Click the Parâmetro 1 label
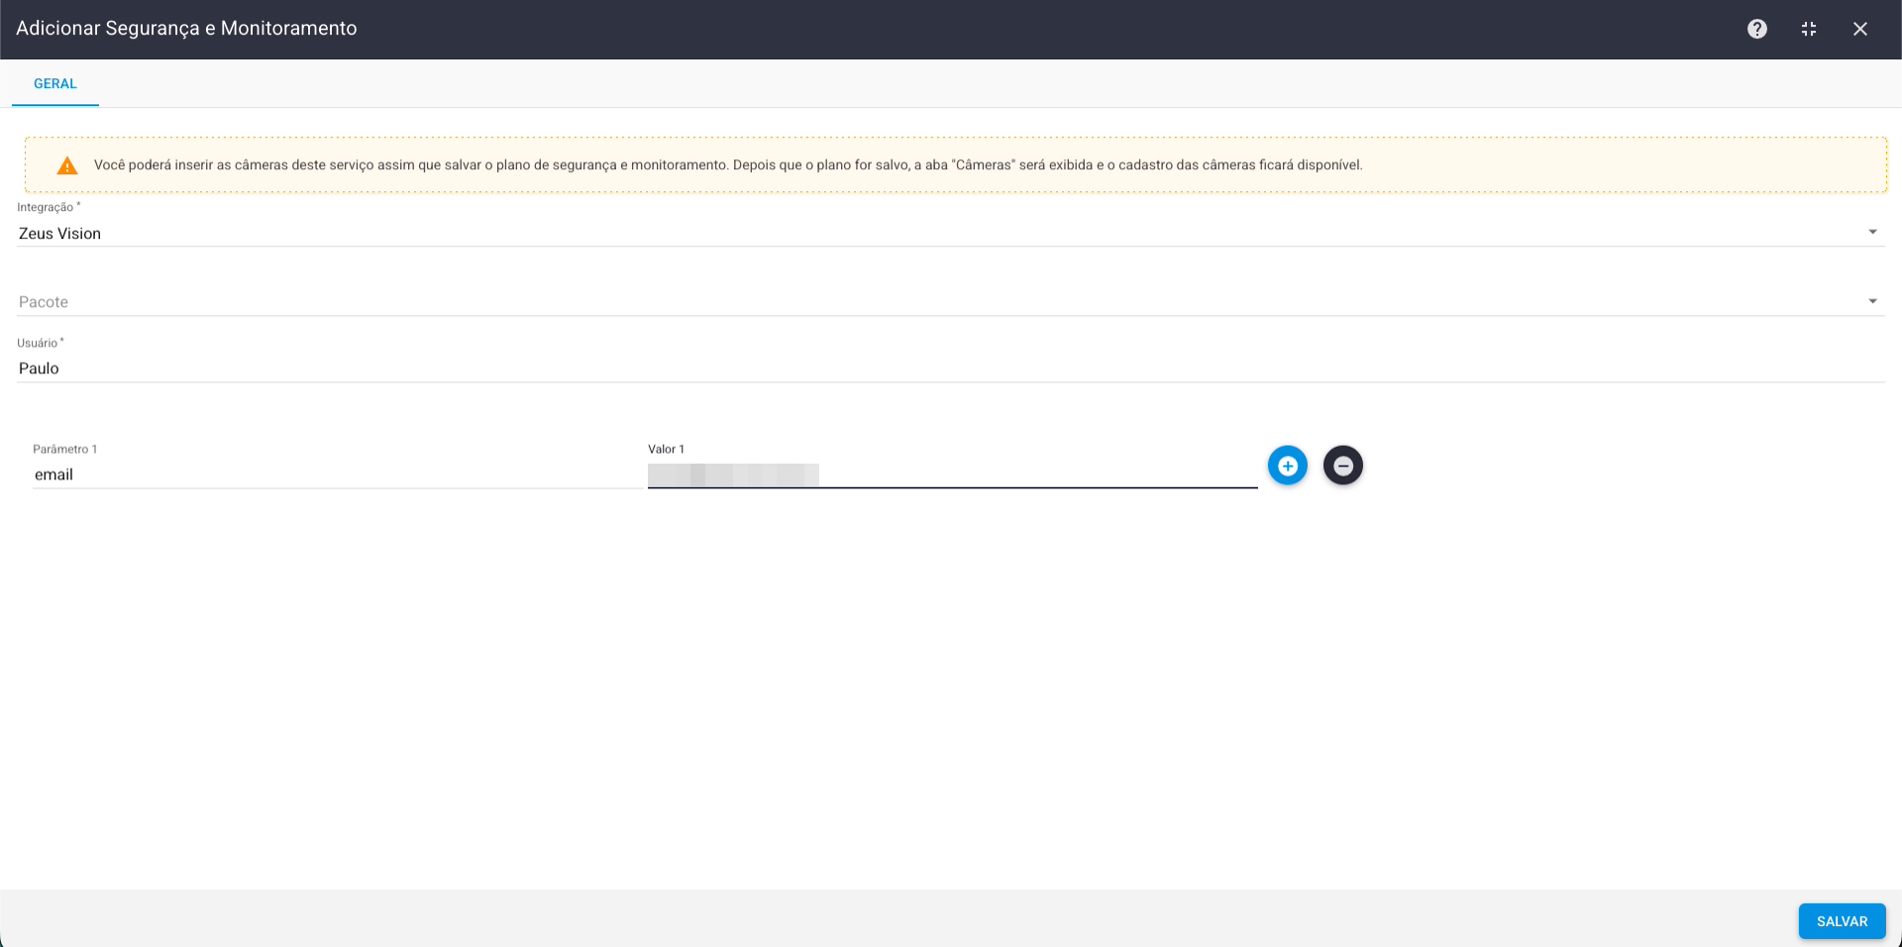Screen dimensions: 1902x947 (x=64, y=450)
